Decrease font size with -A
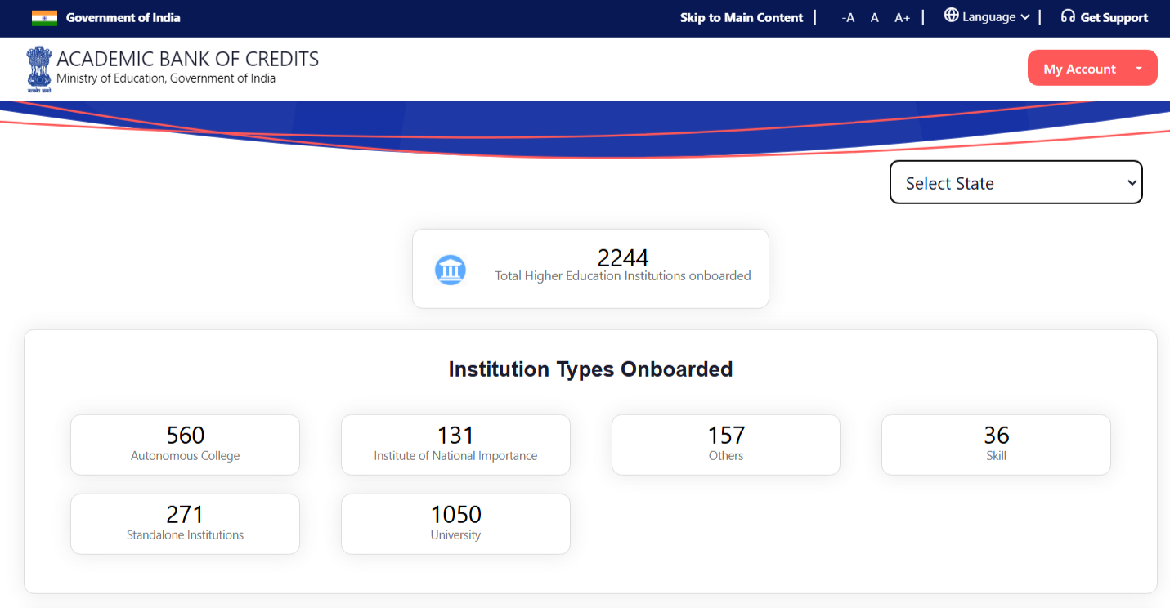 (x=848, y=18)
